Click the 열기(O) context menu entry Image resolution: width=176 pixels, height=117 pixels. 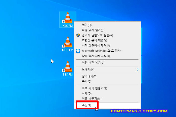click(107, 25)
